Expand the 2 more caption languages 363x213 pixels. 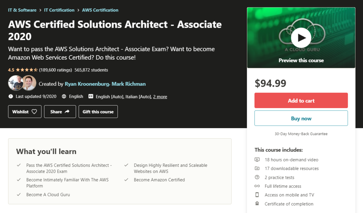point(160,96)
